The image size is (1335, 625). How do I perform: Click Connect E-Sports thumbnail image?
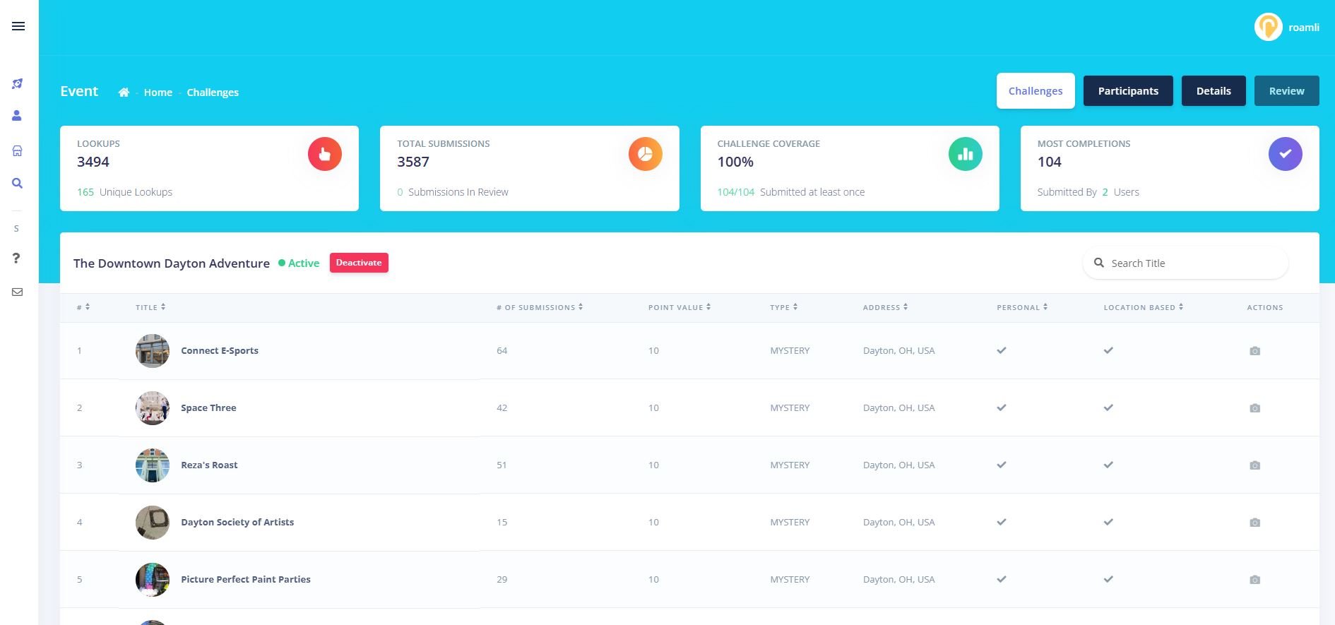pyautogui.click(x=153, y=351)
